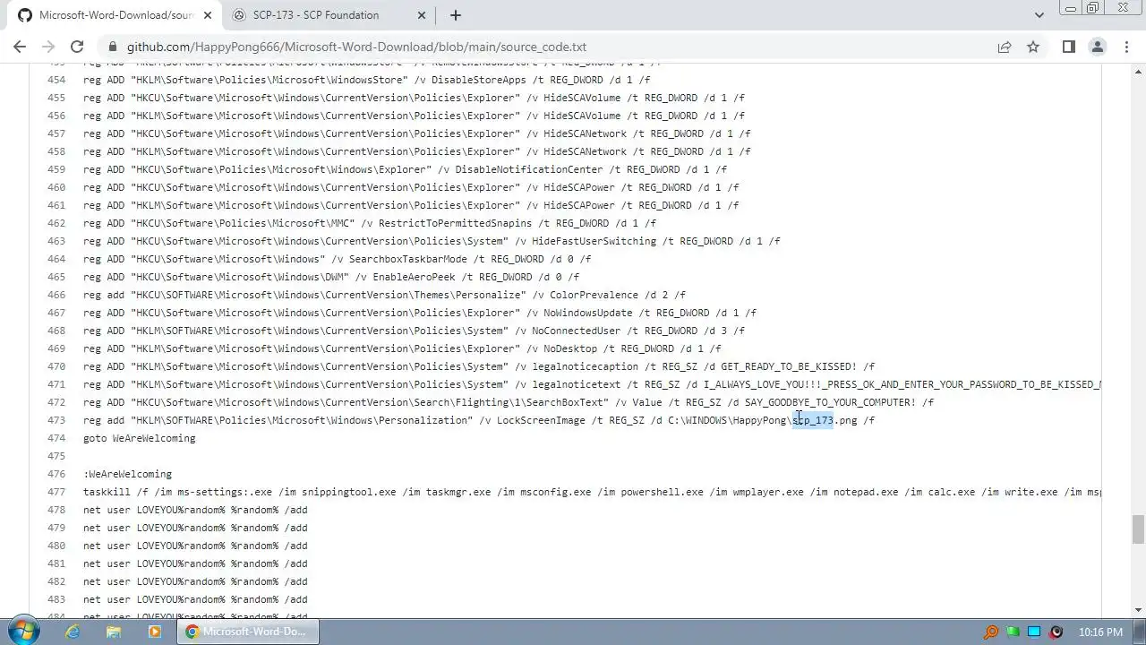The height and width of the screenshot is (645, 1146).
Task: Click 'RestrictToPermittedSnapins' on line 462
Action: (x=455, y=223)
